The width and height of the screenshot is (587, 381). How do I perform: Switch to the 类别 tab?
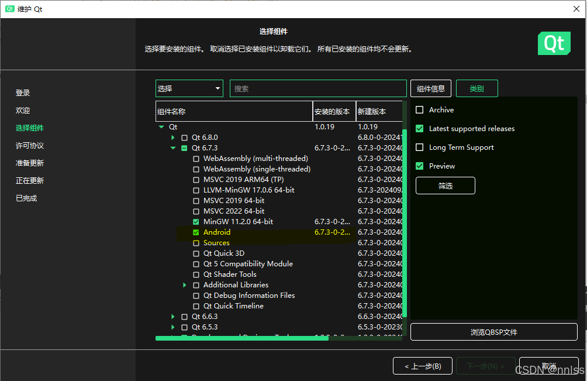[x=477, y=88]
